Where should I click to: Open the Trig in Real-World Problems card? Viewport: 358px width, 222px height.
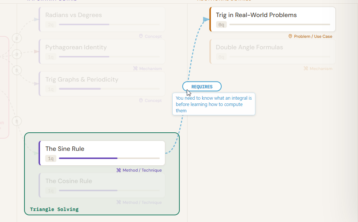point(272,15)
